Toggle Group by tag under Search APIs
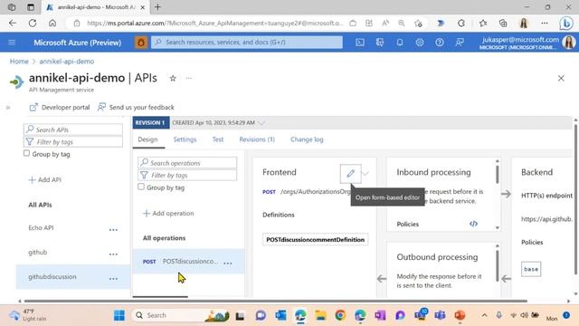The width and height of the screenshot is (579, 326). point(26,153)
